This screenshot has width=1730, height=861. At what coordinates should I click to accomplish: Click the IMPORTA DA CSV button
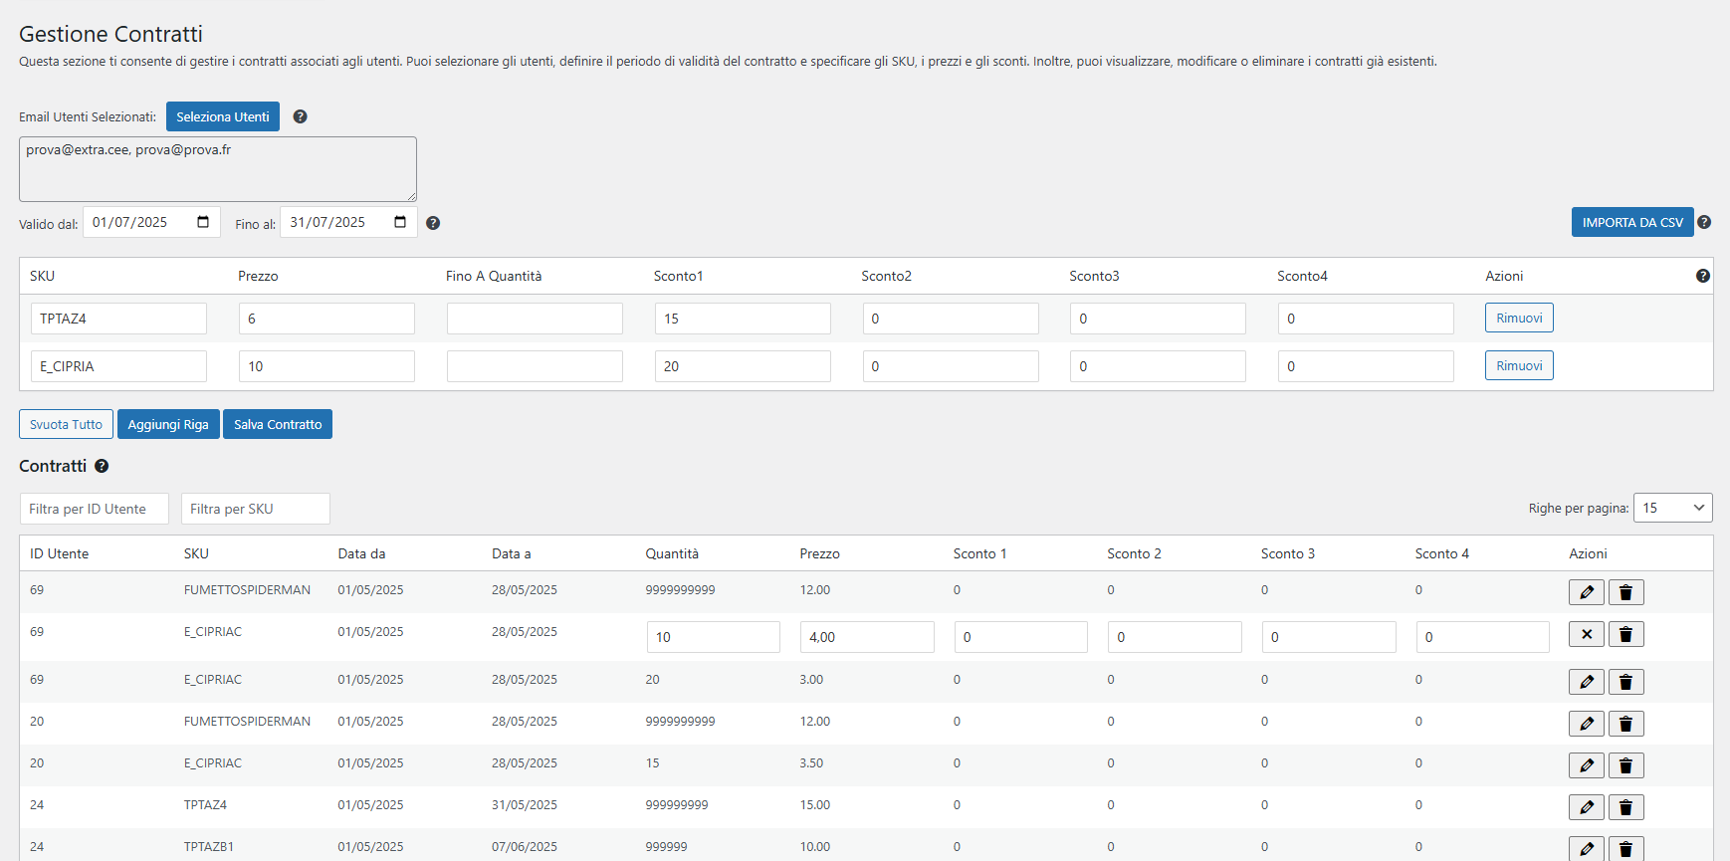(1632, 222)
